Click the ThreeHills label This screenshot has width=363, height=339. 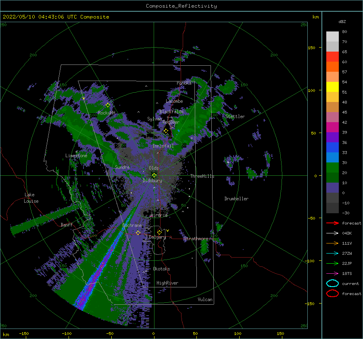tap(202, 176)
